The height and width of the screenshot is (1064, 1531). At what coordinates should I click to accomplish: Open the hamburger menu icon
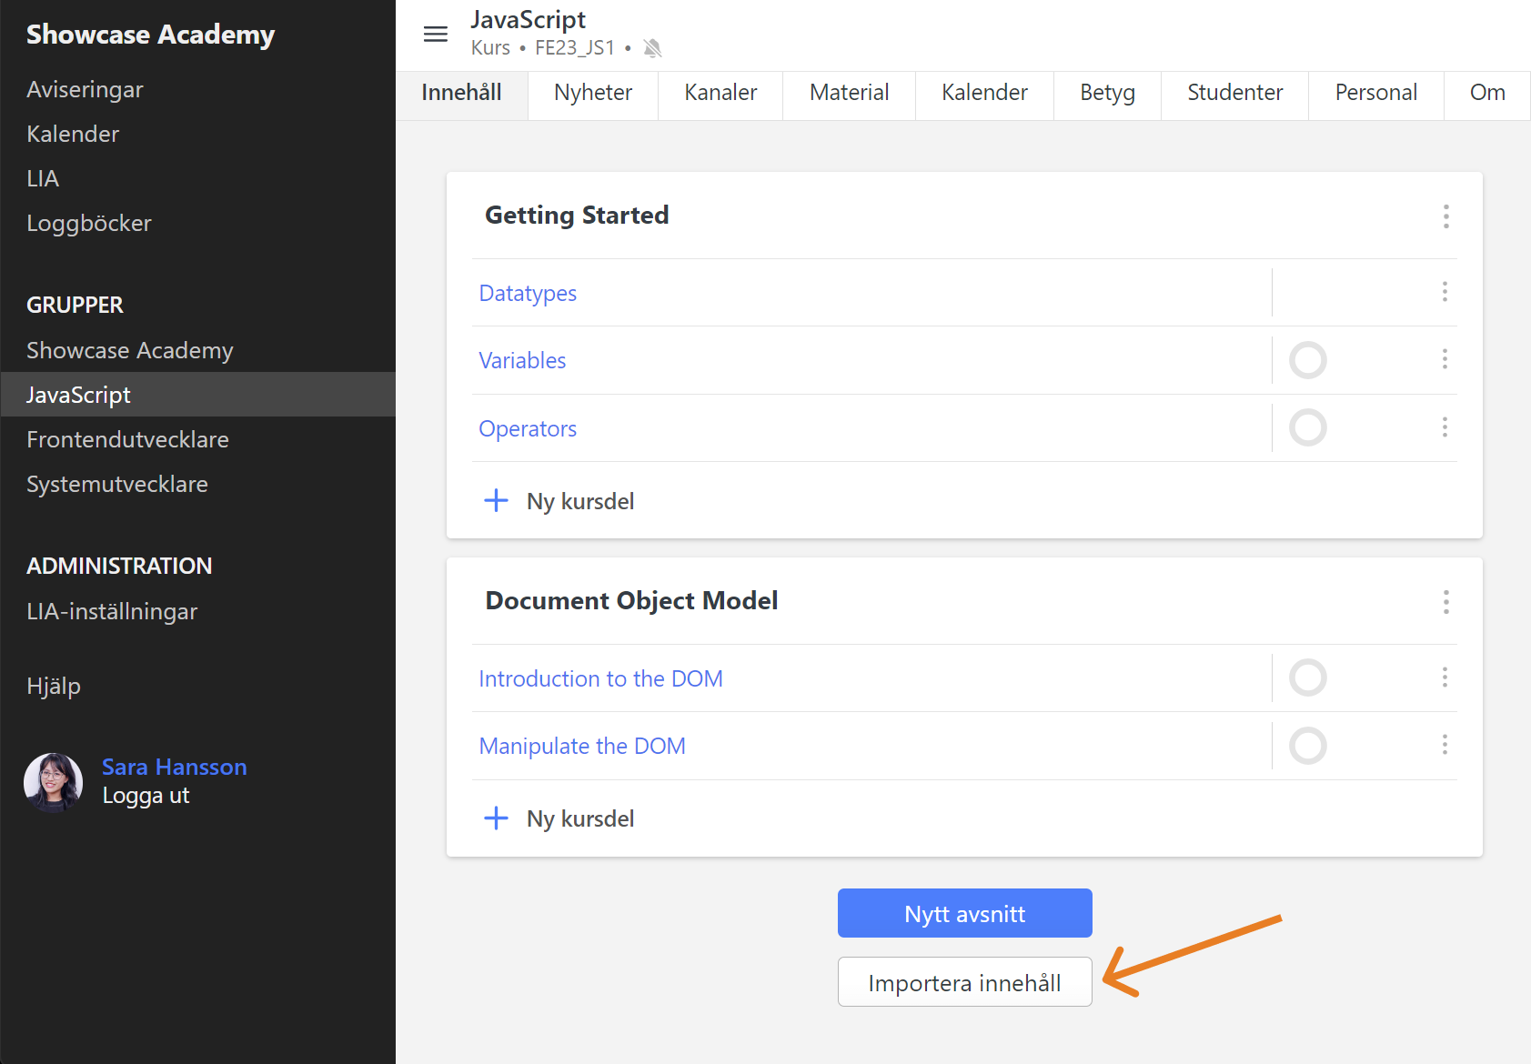[x=436, y=35]
